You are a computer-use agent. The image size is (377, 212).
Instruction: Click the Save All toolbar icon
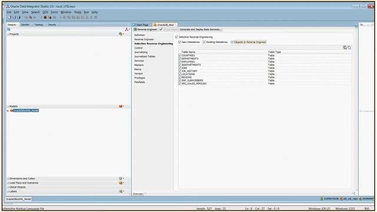pos(19,17)
